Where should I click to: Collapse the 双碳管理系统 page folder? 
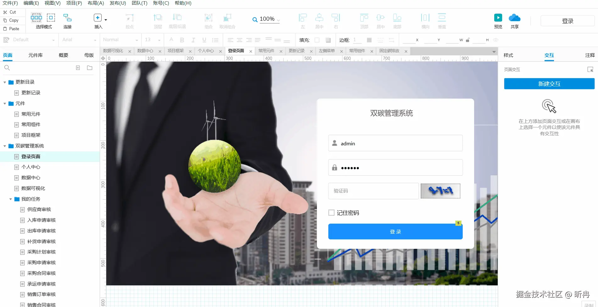(x=4, y=146)
